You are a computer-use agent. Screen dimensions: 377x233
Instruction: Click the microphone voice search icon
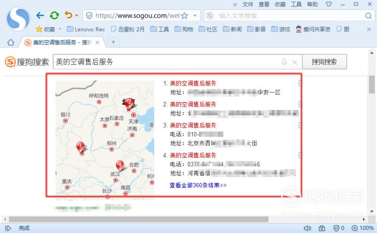click(284, 62)
